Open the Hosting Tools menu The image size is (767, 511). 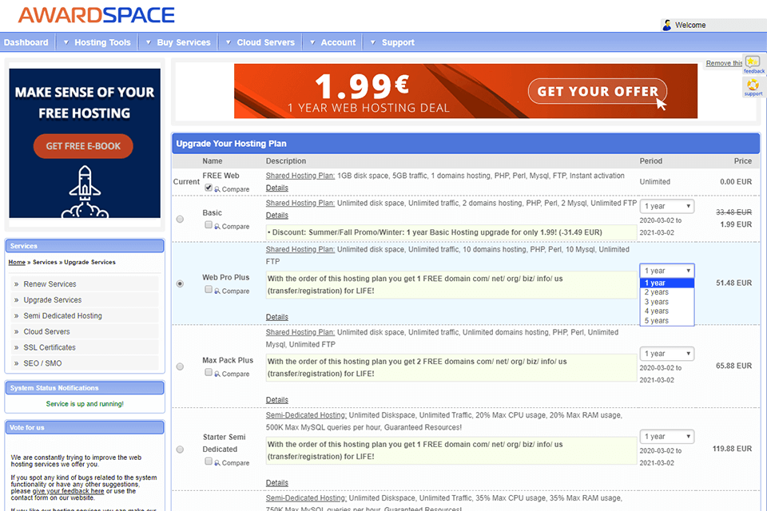[x=101, y=42]
